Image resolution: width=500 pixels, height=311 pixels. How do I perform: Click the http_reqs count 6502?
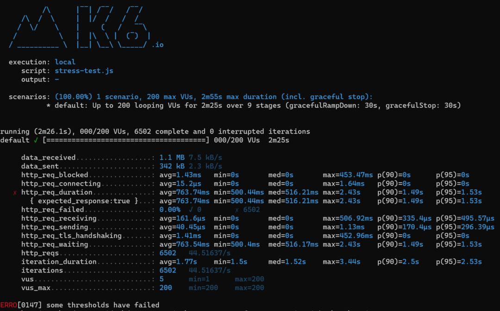pyautogui.click(x=168, y=253)
